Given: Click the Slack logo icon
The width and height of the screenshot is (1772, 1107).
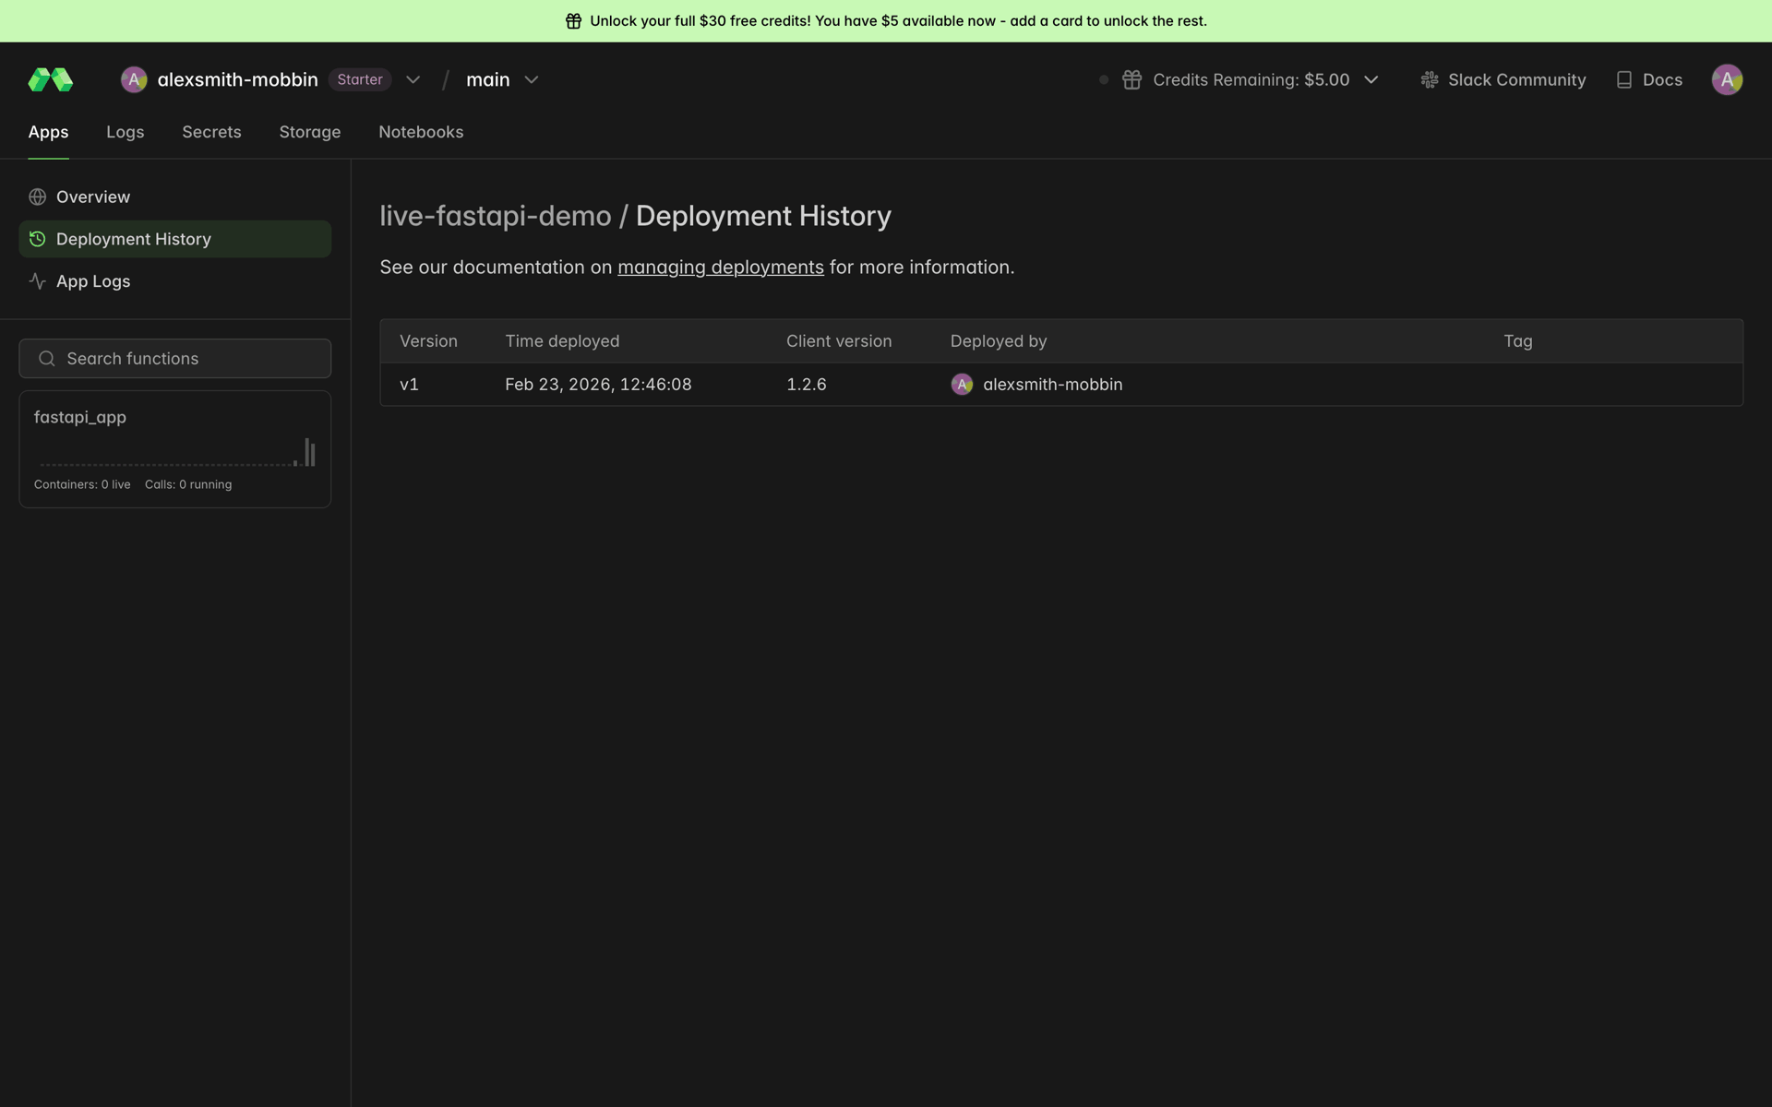Looking at the screenshot, I should point(1430,80).
